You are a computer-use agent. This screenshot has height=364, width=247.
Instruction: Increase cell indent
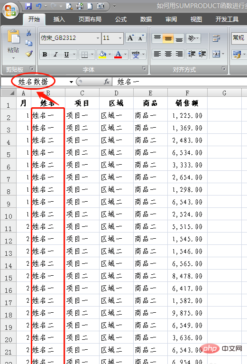click(x=202, y=54)
